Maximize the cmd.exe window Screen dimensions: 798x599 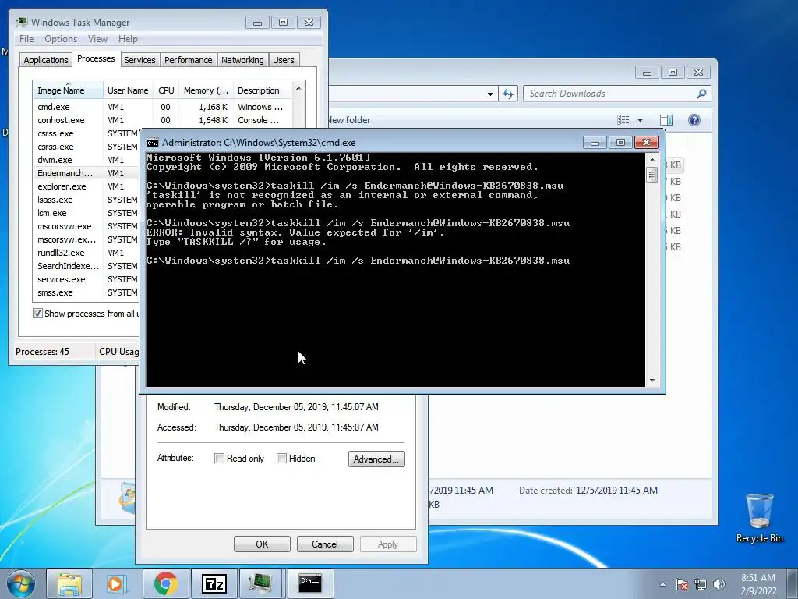[620, 143]
